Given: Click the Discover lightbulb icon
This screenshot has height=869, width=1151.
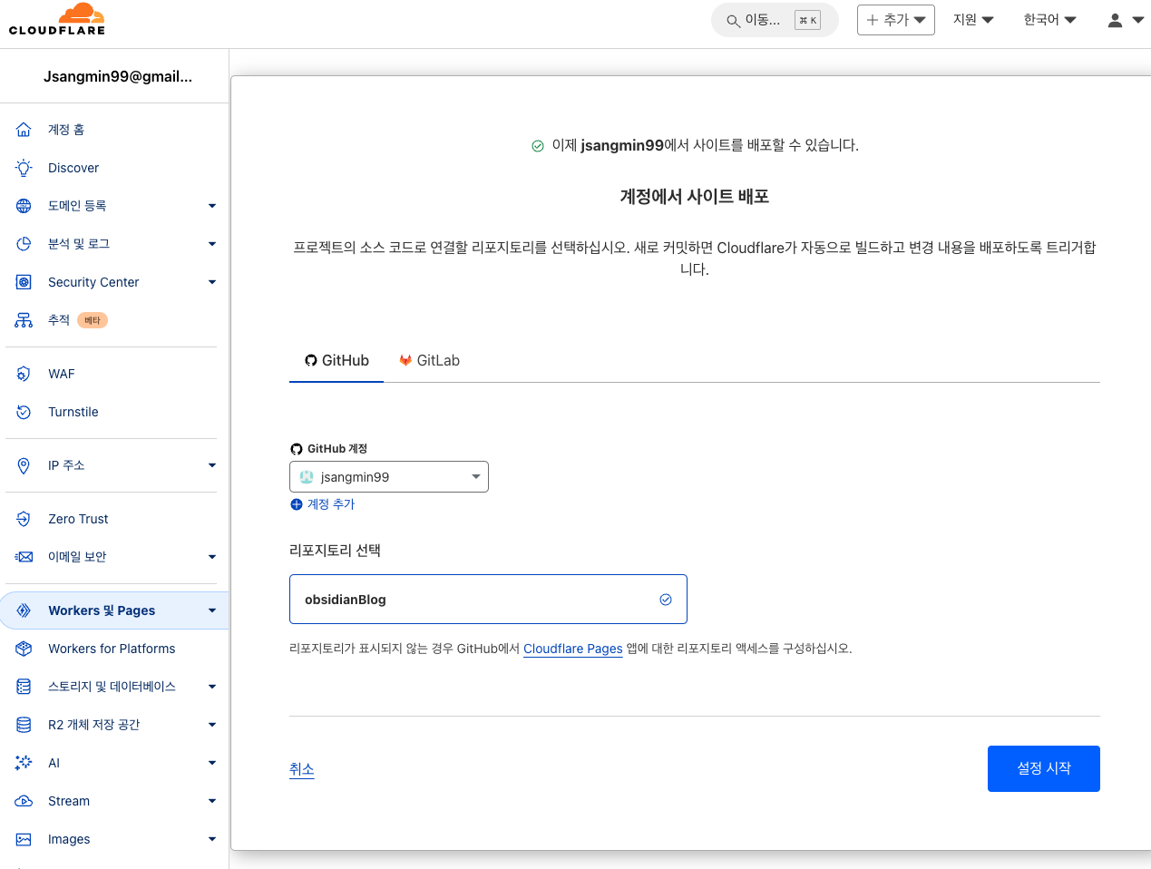Looking at the screenshot, I should click(x=24, y=168).
